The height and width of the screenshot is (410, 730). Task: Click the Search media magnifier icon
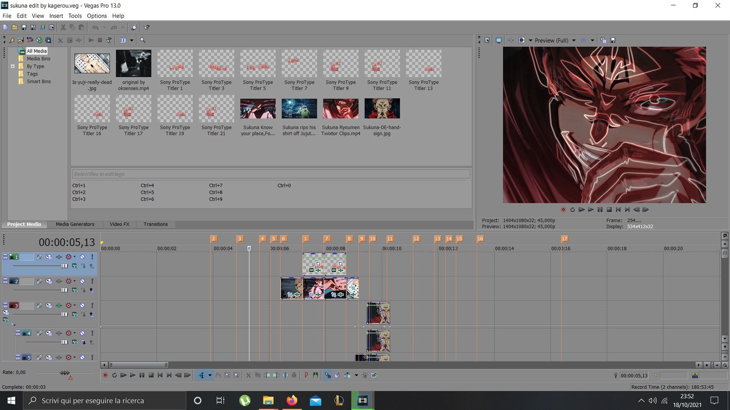point(143,40)
